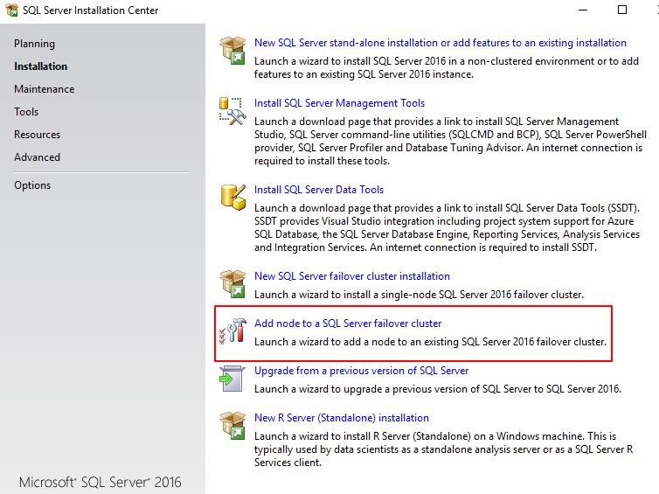The height and width of the screenshot is (494, 659).
Task: Launch New SQL Server stand-alone installation link
Action: click(440, 43)
